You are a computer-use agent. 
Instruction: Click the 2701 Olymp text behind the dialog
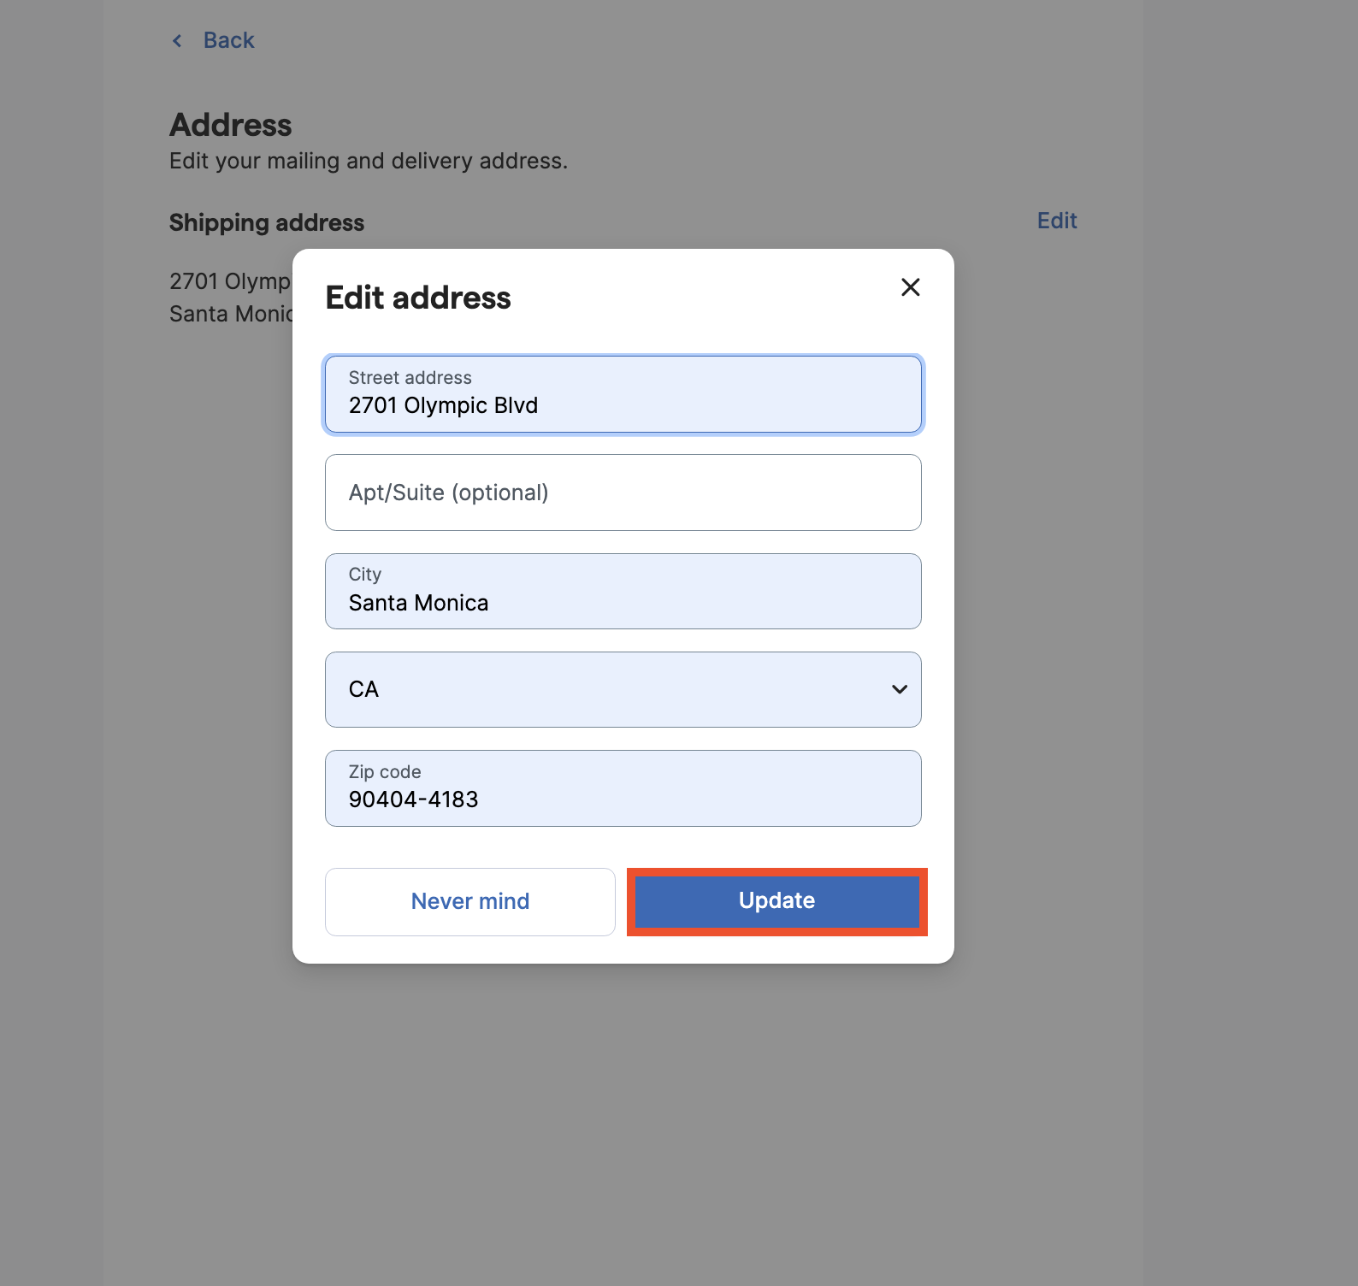coord(229,281)
